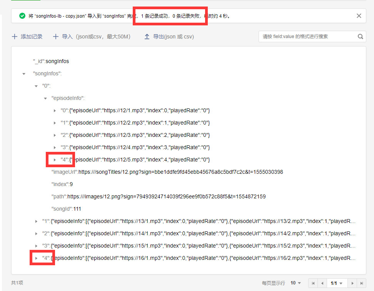374x291 pixels.
Task: Select the "imageUrl" value row
Action: [167, 172]
